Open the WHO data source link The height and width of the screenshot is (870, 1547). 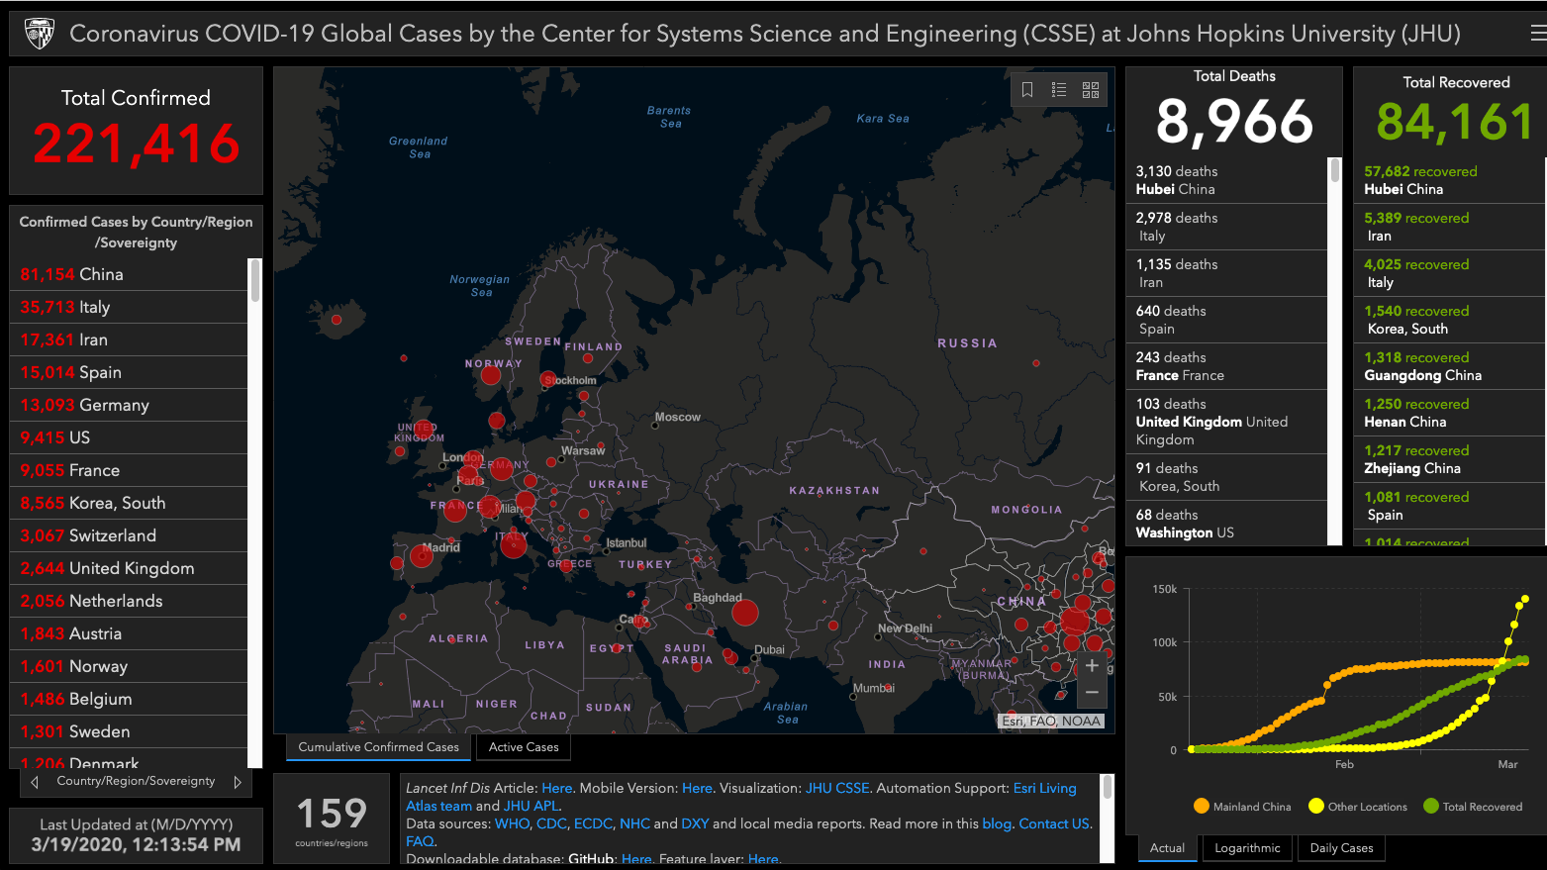pos(512,822)
